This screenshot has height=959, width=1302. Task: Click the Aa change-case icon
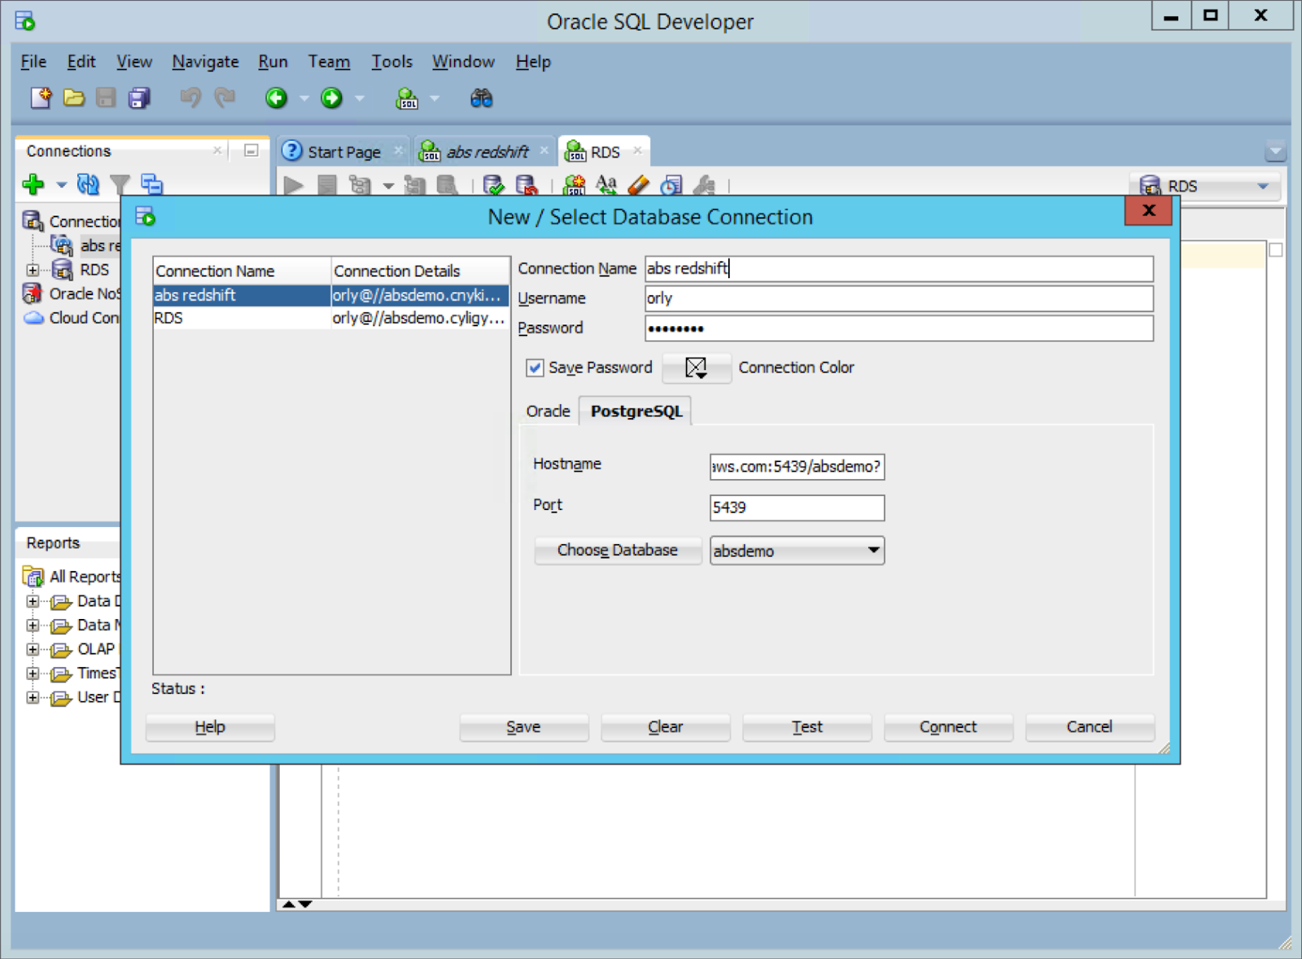tap(606, 185)
